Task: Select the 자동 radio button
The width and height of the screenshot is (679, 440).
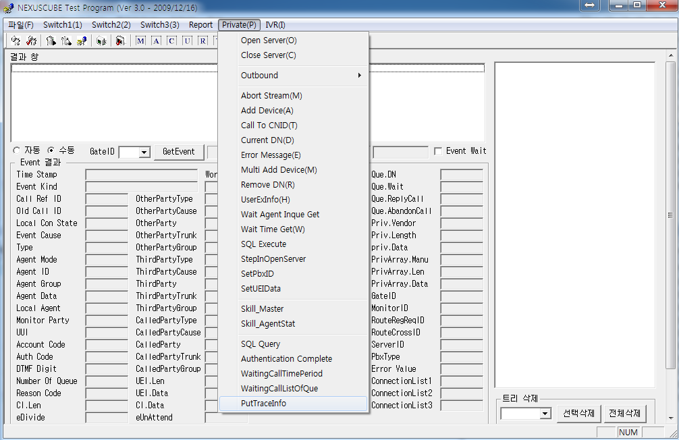Action: (x=17, y=150)
